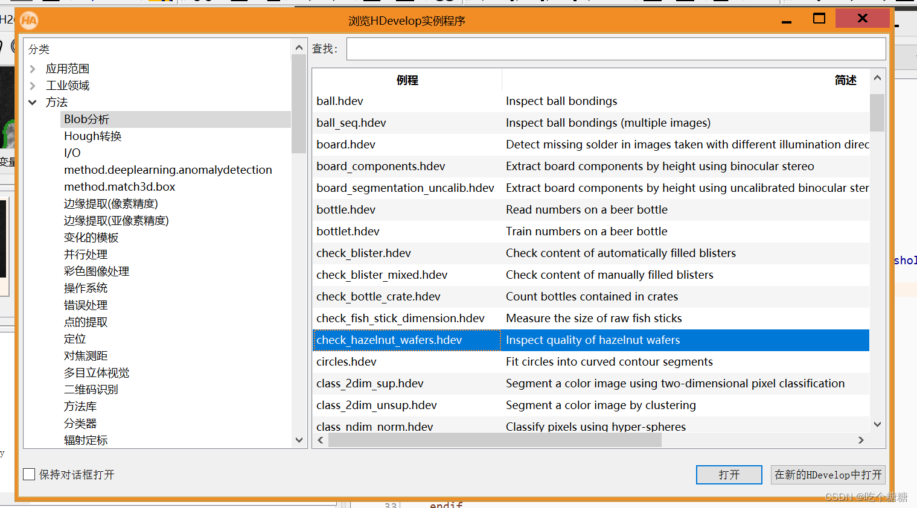Viewport: 917px width, 508px height.
Task: Click example list scroll down arrow
Action: (x=878, y=425)
